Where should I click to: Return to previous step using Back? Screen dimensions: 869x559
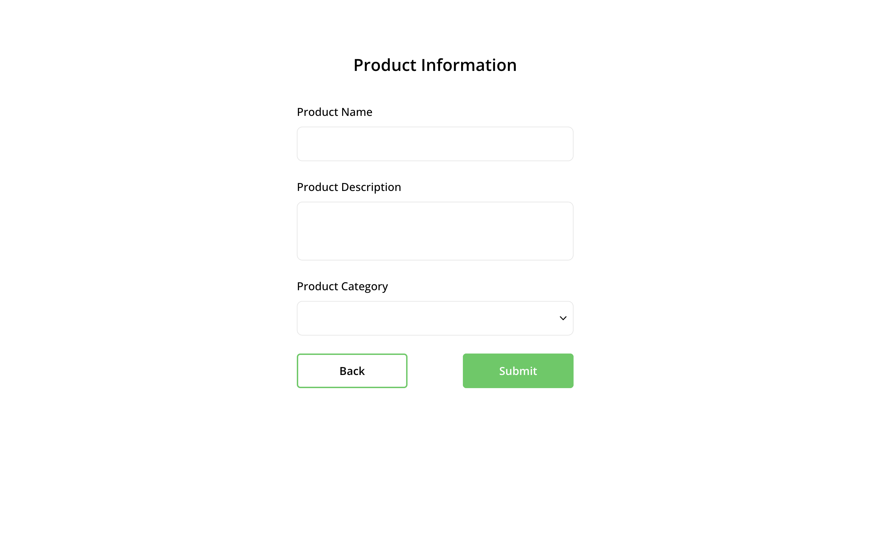[352, 370]
